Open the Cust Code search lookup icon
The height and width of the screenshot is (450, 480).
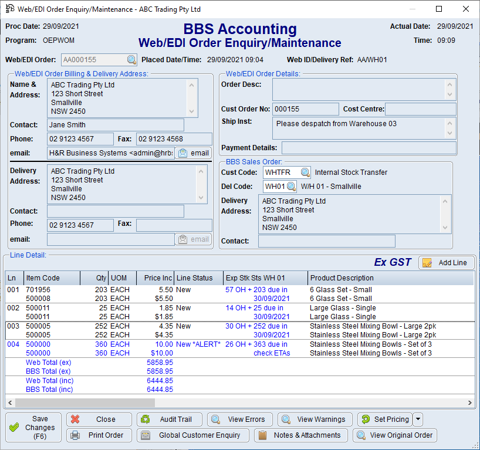tap(305, 172)
